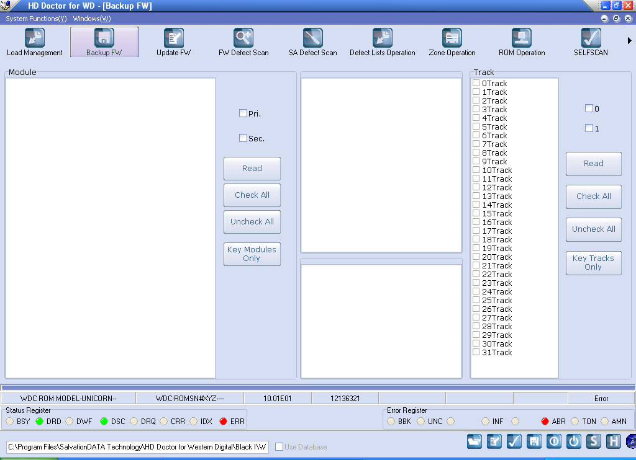Click Uncheck All in the Module panel

click(252, 222)
